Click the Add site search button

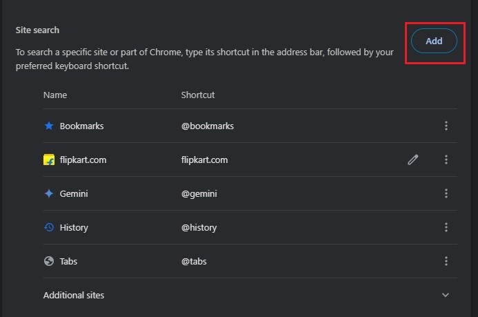click(434, 41)
